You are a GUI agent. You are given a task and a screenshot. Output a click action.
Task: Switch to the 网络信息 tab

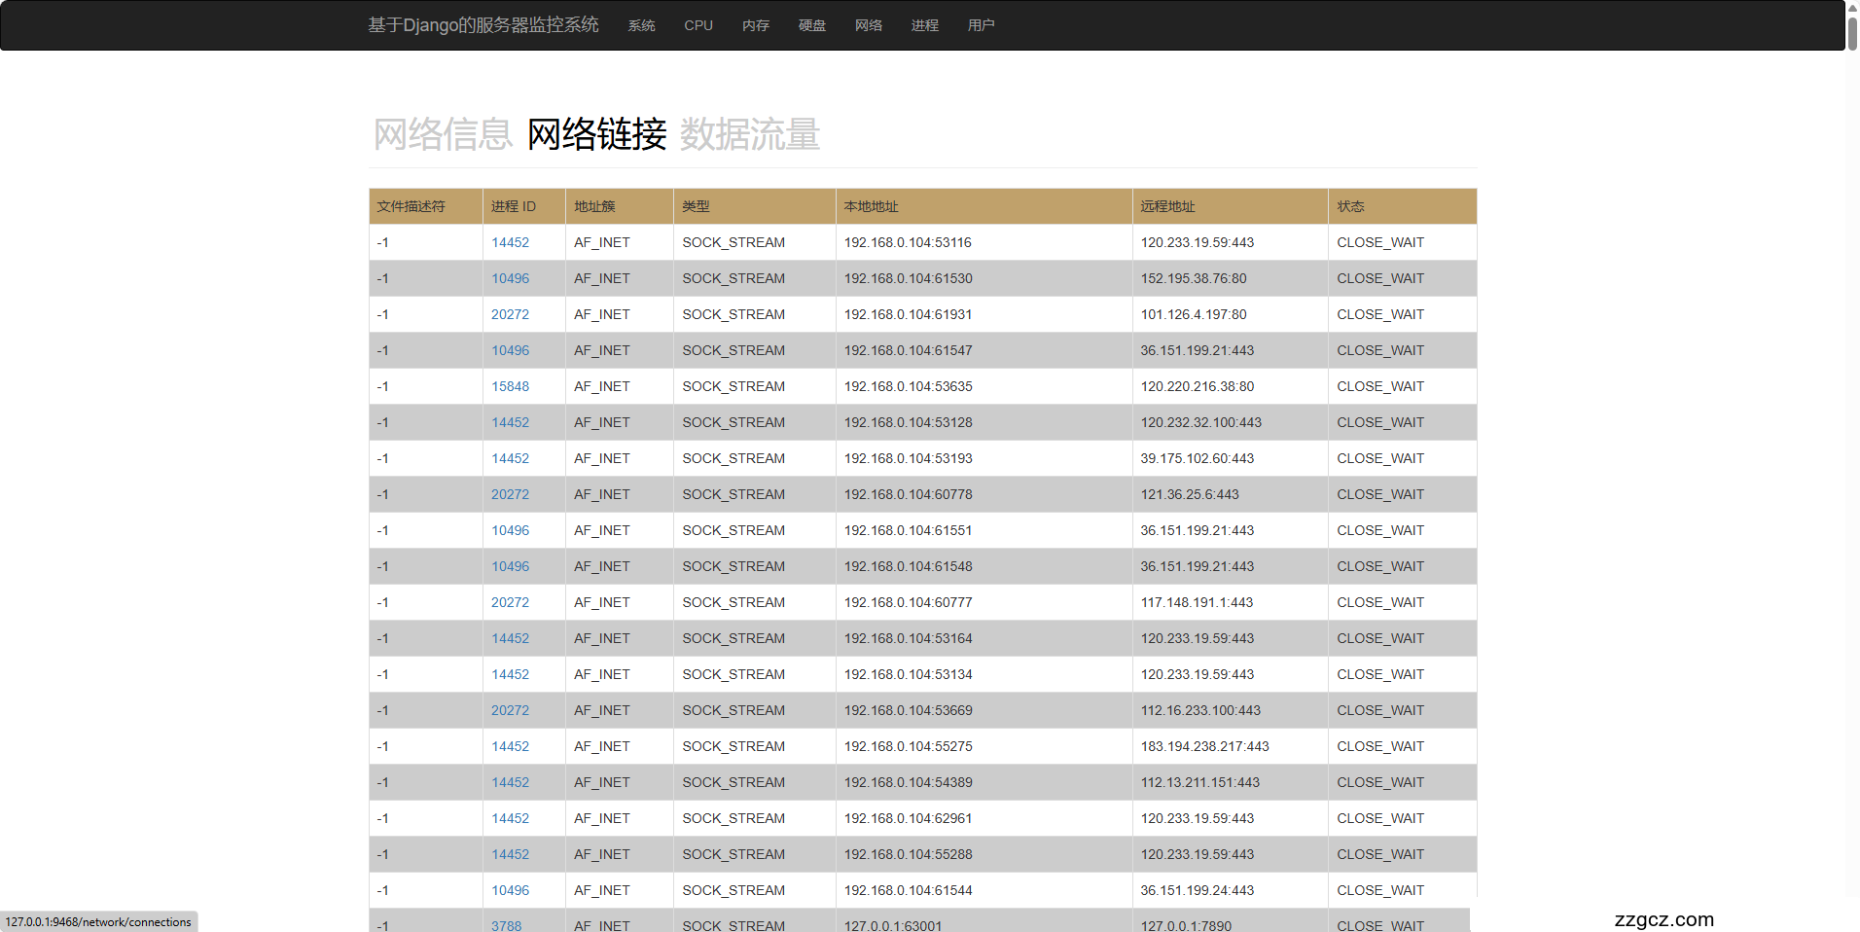(443, 134)
